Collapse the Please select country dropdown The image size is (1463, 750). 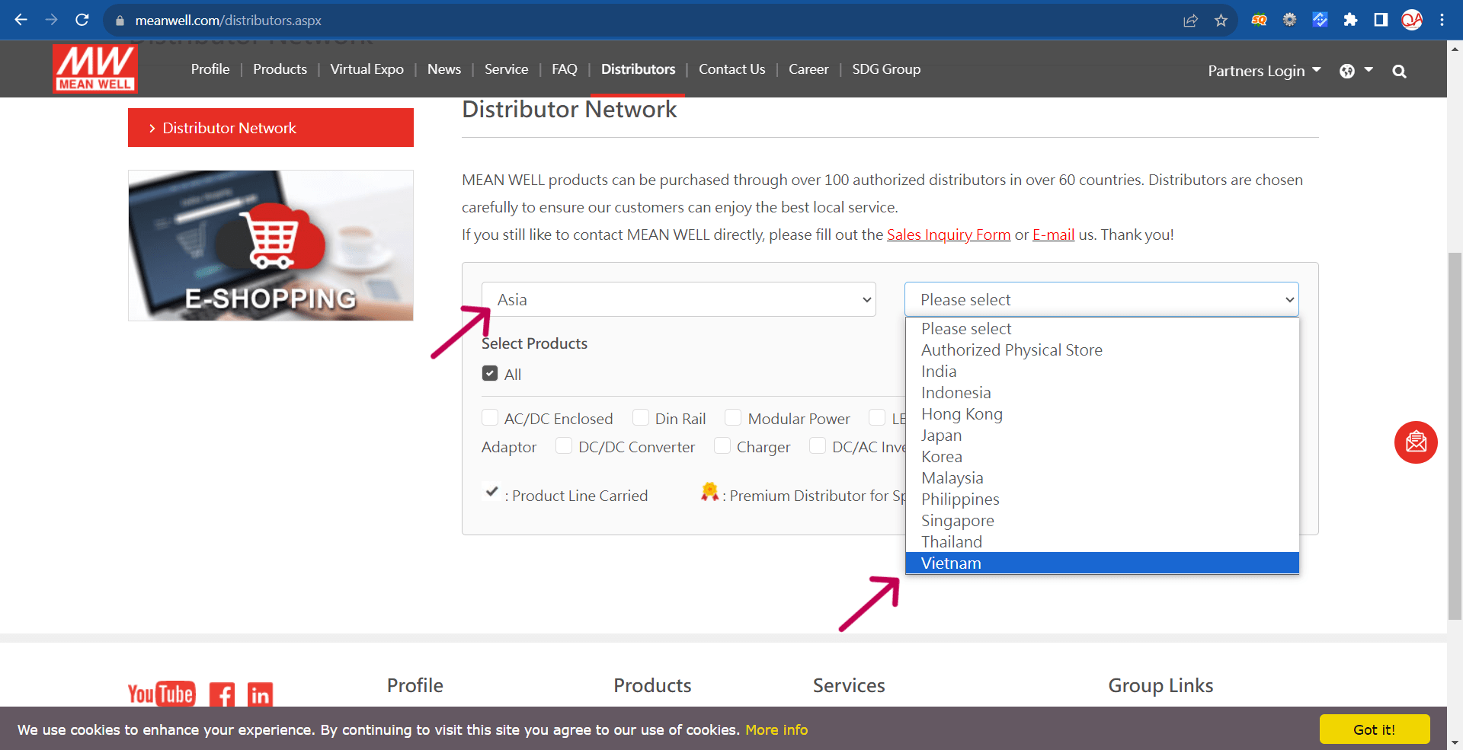[x=1101, y=299]
